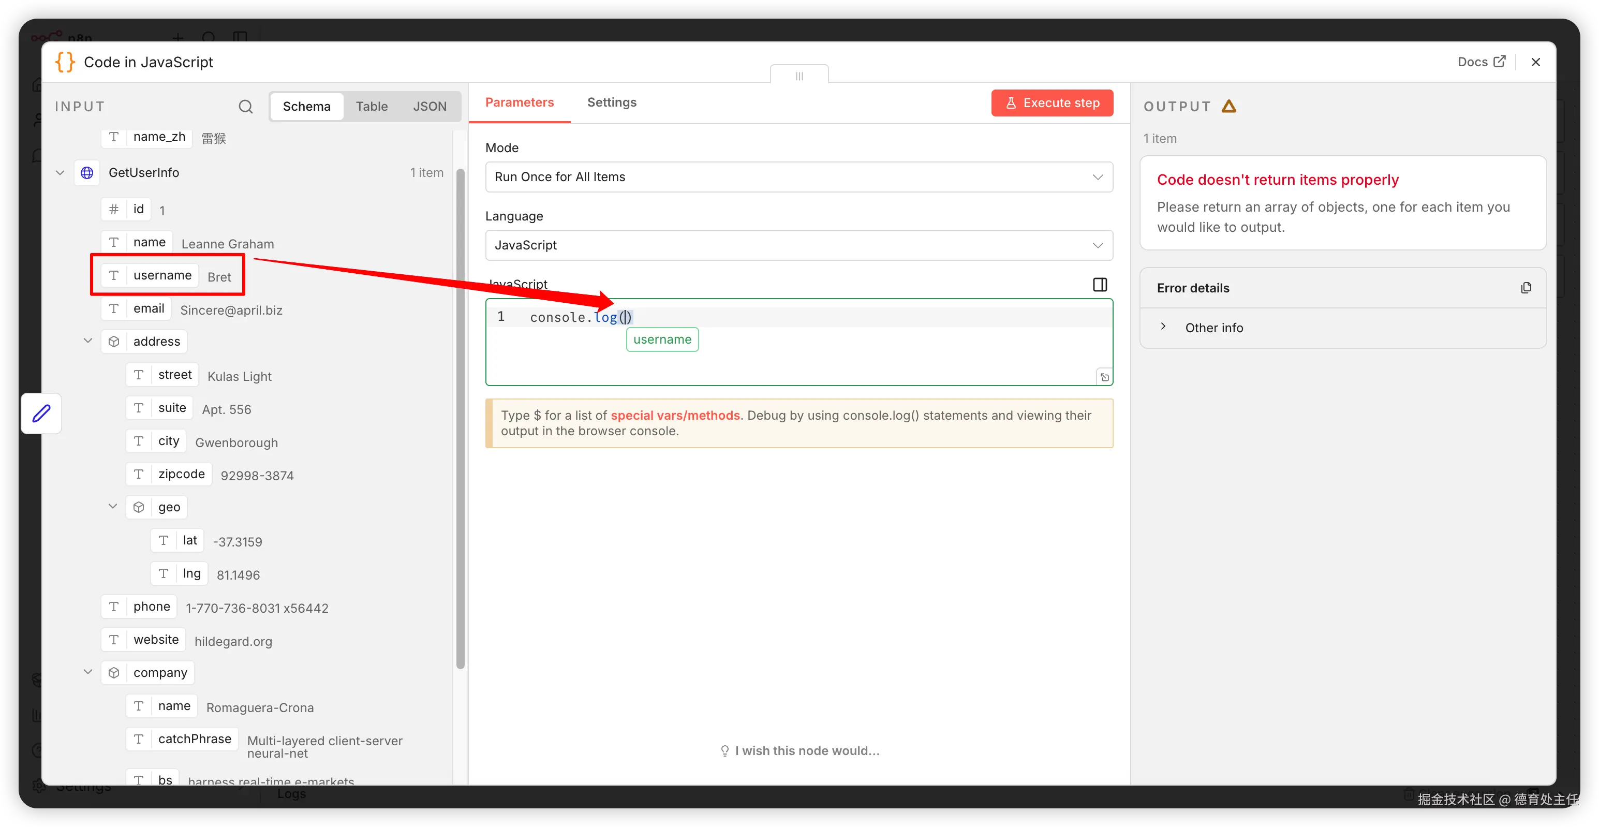The width and height of the screenshot is (1599, 827).
Task: Open the Settings tab
Action: (x=612, y=102)
